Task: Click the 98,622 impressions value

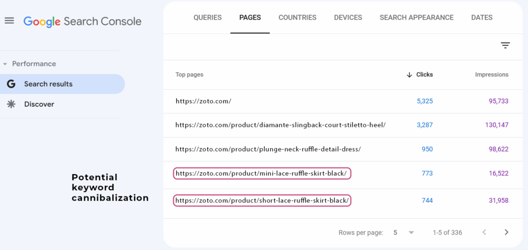Action: click(499, 149)
